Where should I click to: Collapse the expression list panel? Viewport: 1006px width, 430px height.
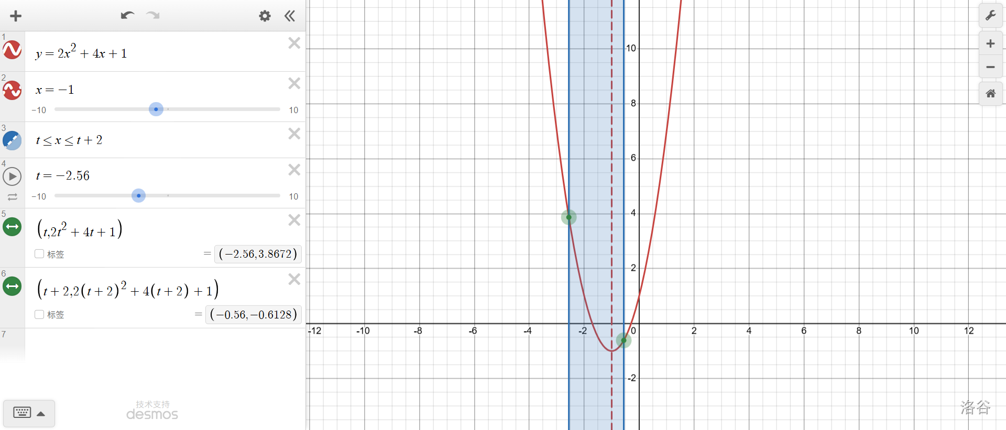290,16
